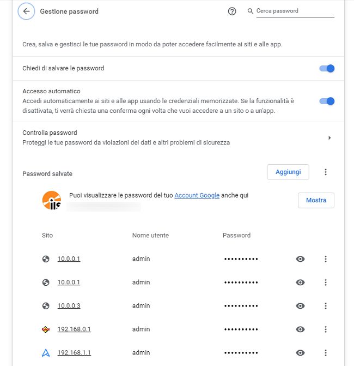Reveal the password for the first 10.0.0.1 entry

pyautogui.click(x=300, y=259)
